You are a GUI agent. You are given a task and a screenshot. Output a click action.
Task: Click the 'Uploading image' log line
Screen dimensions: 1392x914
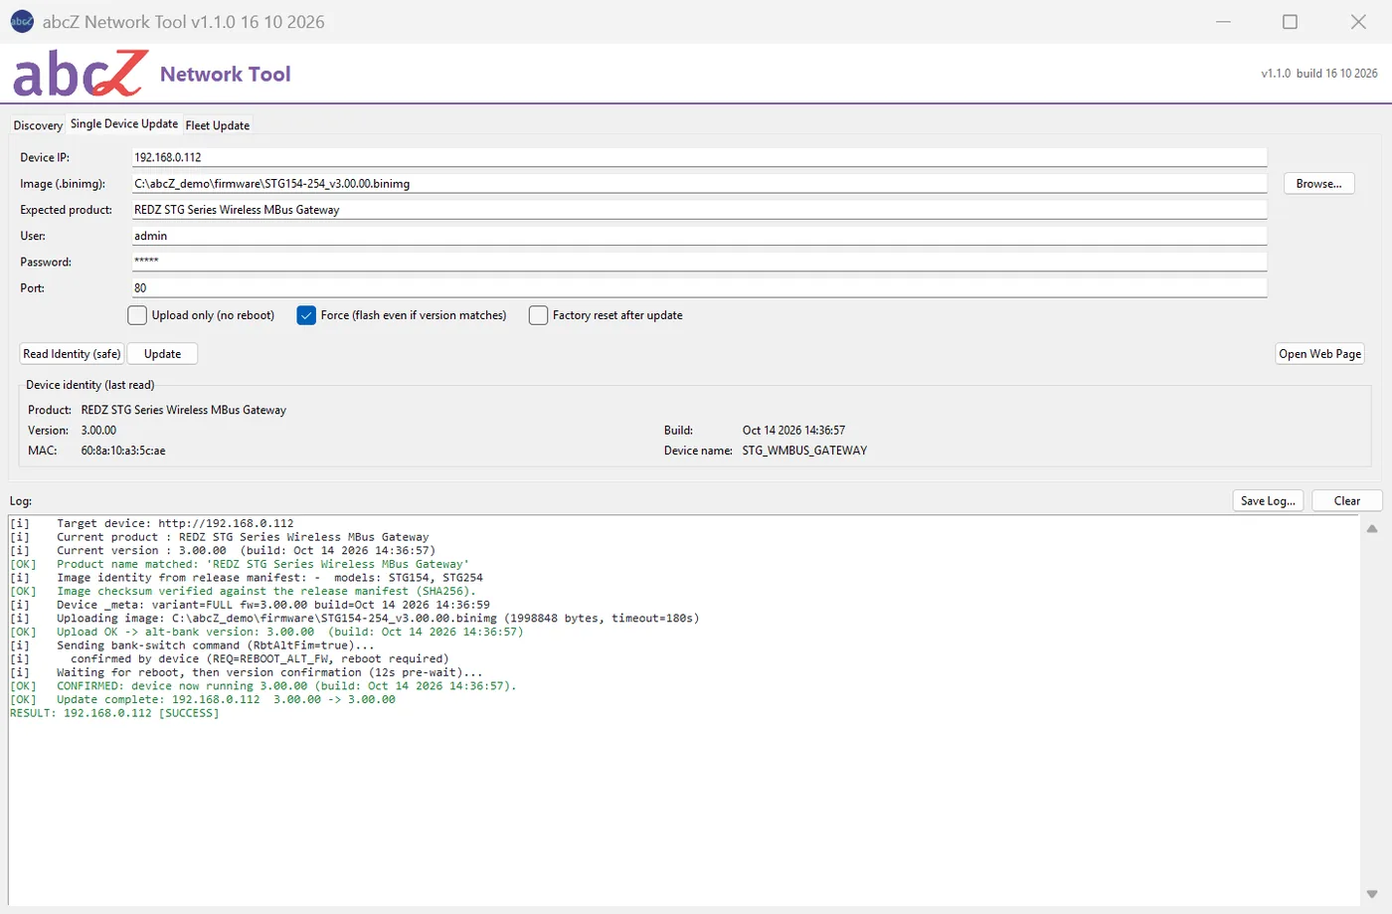click(355, 618)
